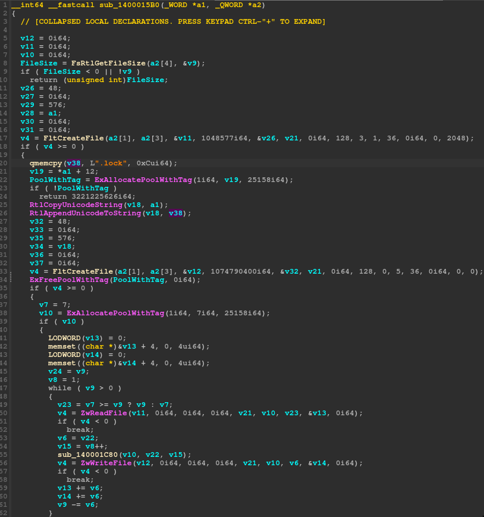Click FsRtlGetFileSize function call
The height and width of the screenshot is (517, 484).
click(108, 63)
